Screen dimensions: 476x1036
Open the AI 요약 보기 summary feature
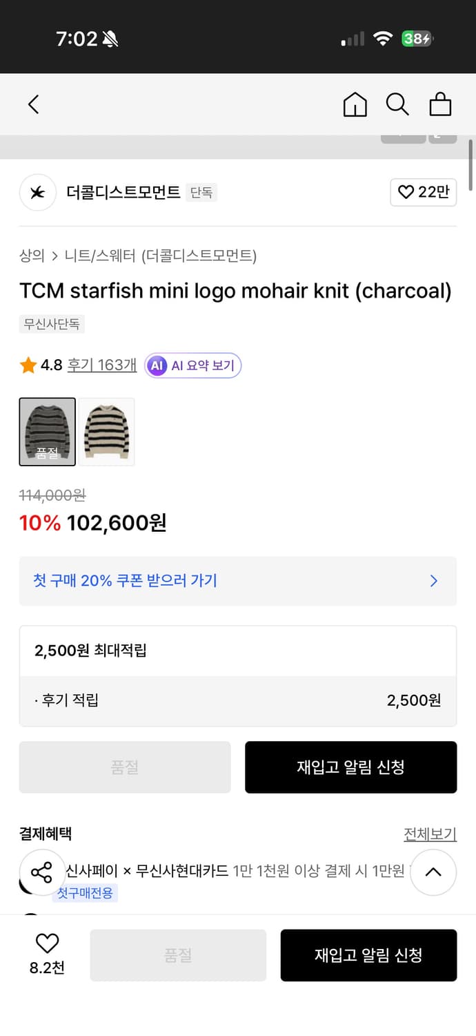tap(192, 366)
